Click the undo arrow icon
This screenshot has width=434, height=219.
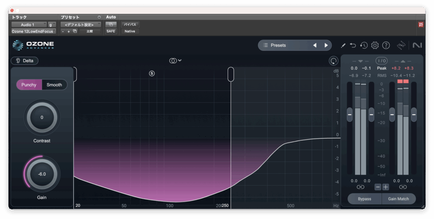pyautogui.click(x=353, y=45)
